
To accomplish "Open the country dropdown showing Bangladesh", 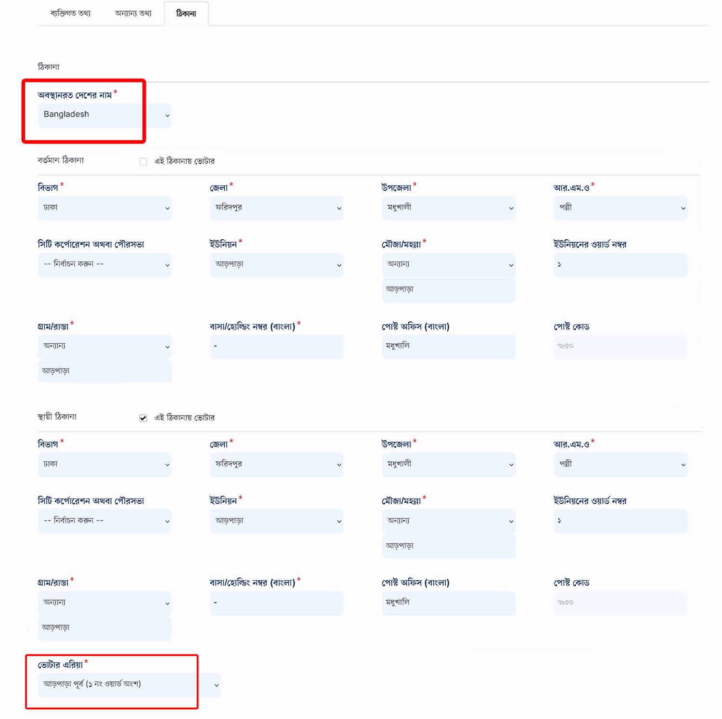I will tap(104, 115).
